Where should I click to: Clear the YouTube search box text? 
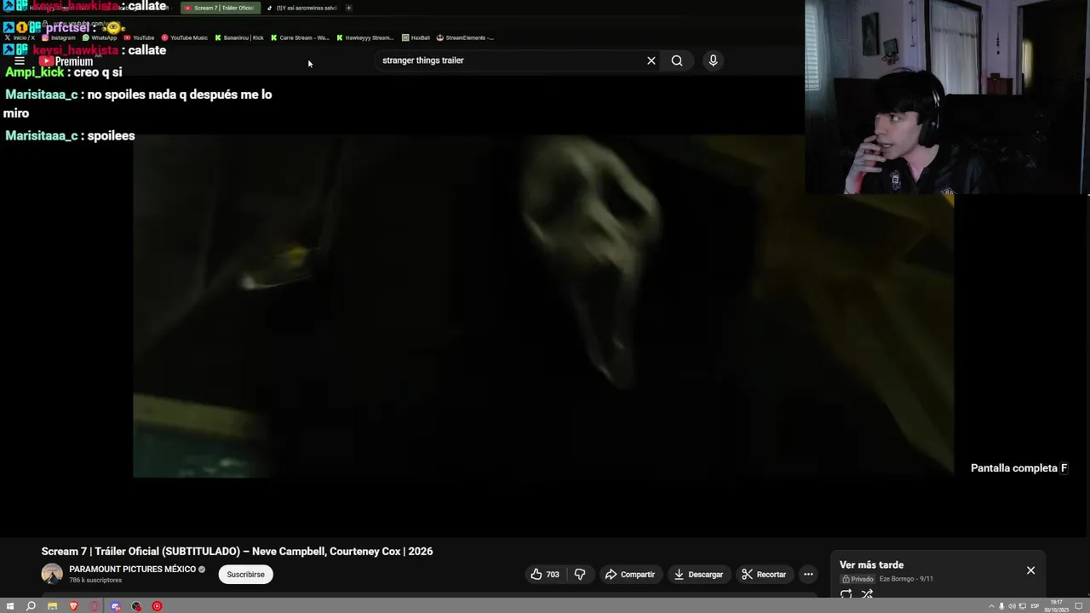[x=651, y=60]
